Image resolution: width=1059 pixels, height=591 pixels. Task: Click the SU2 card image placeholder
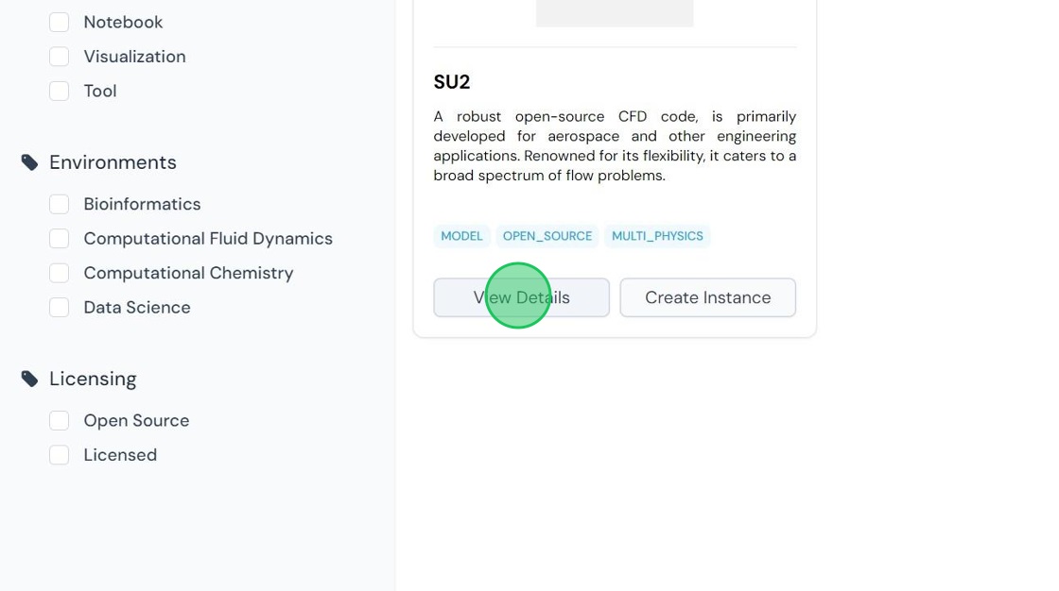(615, 13)
